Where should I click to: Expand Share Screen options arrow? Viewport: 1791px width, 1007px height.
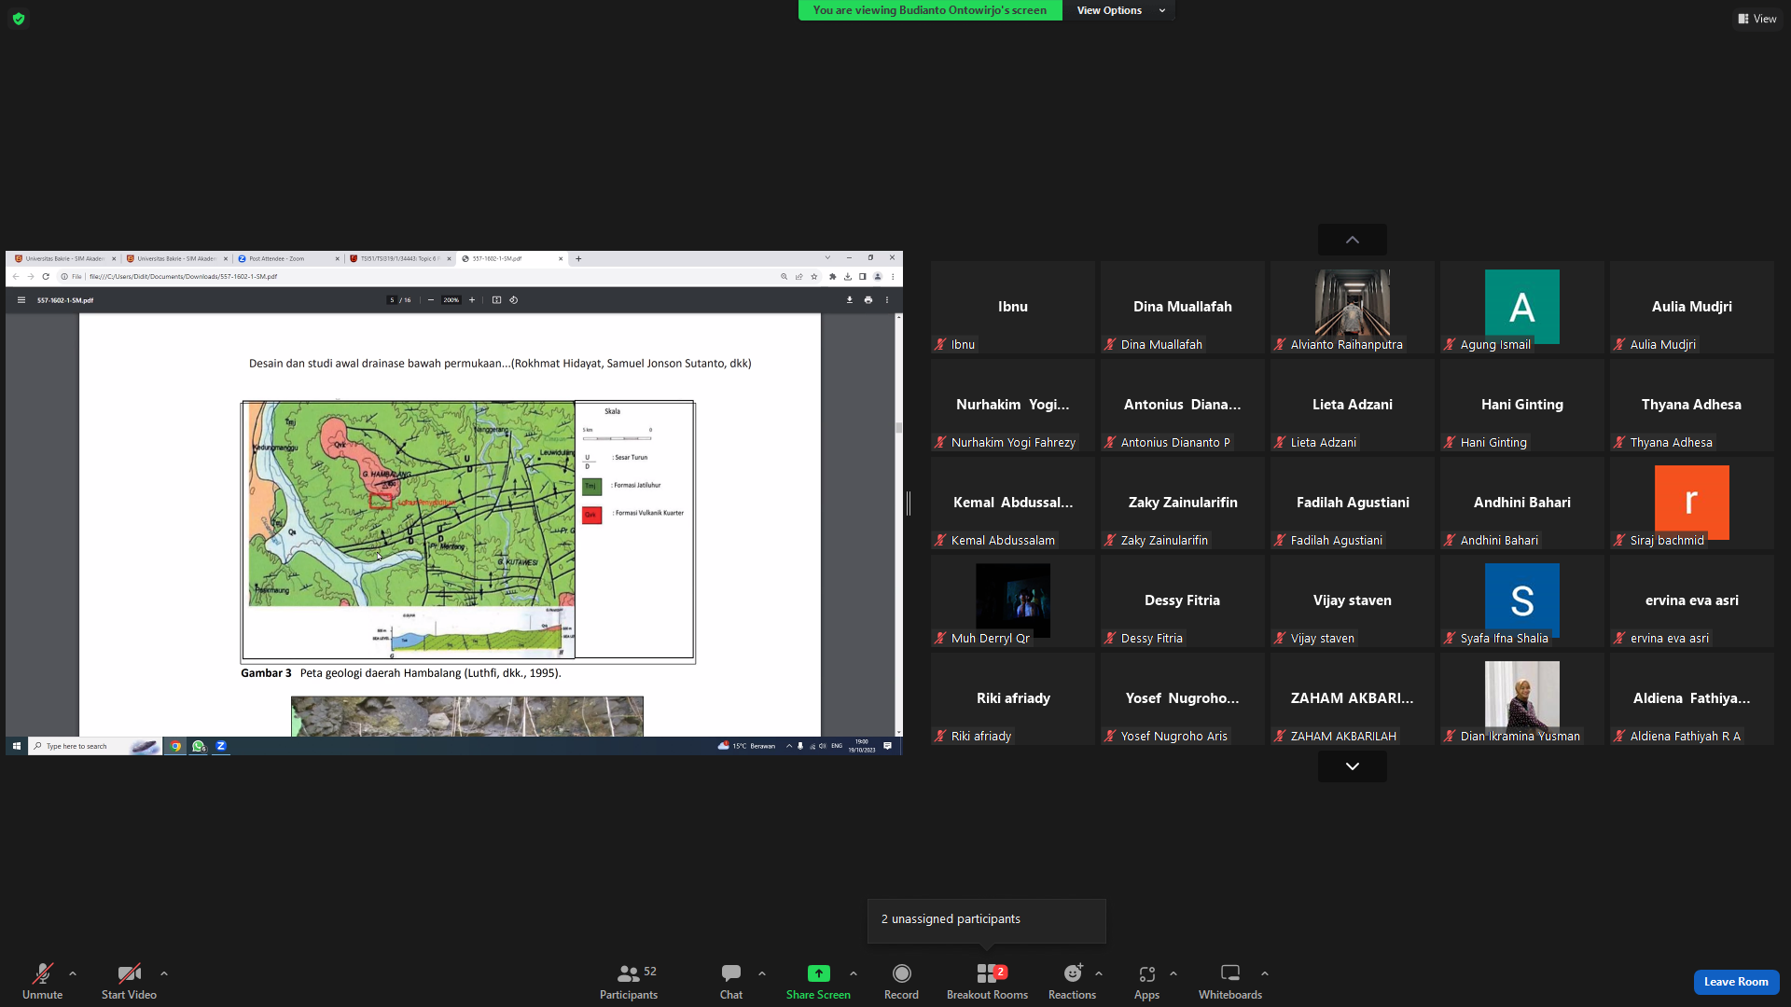tap(854, 973)
